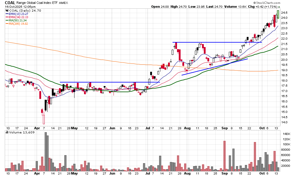Click the green MA(50) legend line marker
The image size is (295, 176).
7,21
